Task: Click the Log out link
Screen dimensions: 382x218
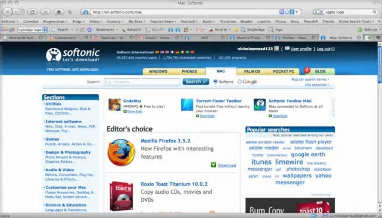Action: [x=324, y=49]
